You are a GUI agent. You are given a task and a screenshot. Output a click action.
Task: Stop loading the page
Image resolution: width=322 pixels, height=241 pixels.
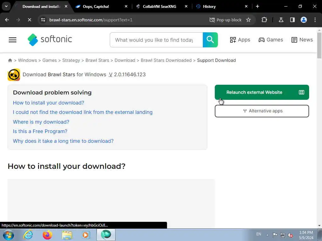pos(29,20)
